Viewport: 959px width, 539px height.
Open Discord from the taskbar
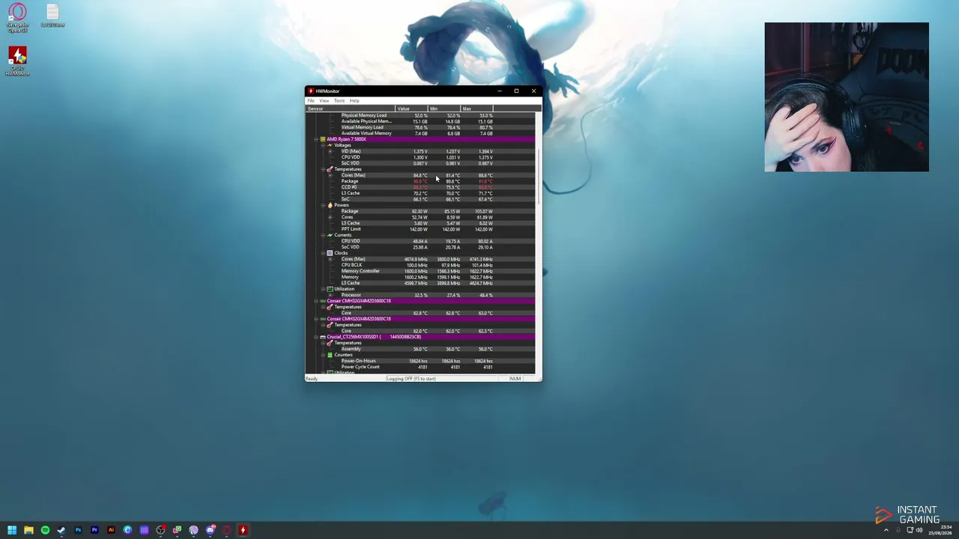(x=210, y=530)
